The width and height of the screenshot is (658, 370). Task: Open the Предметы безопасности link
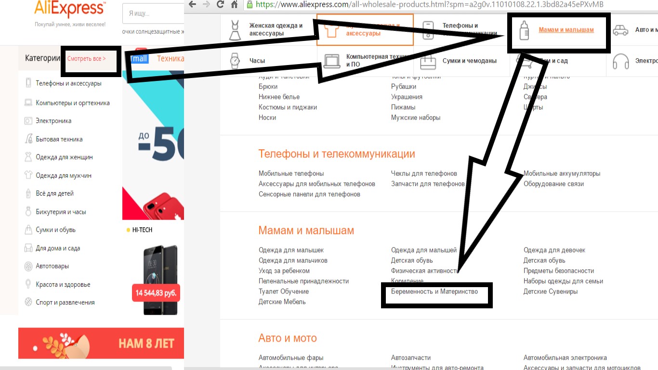559,271
